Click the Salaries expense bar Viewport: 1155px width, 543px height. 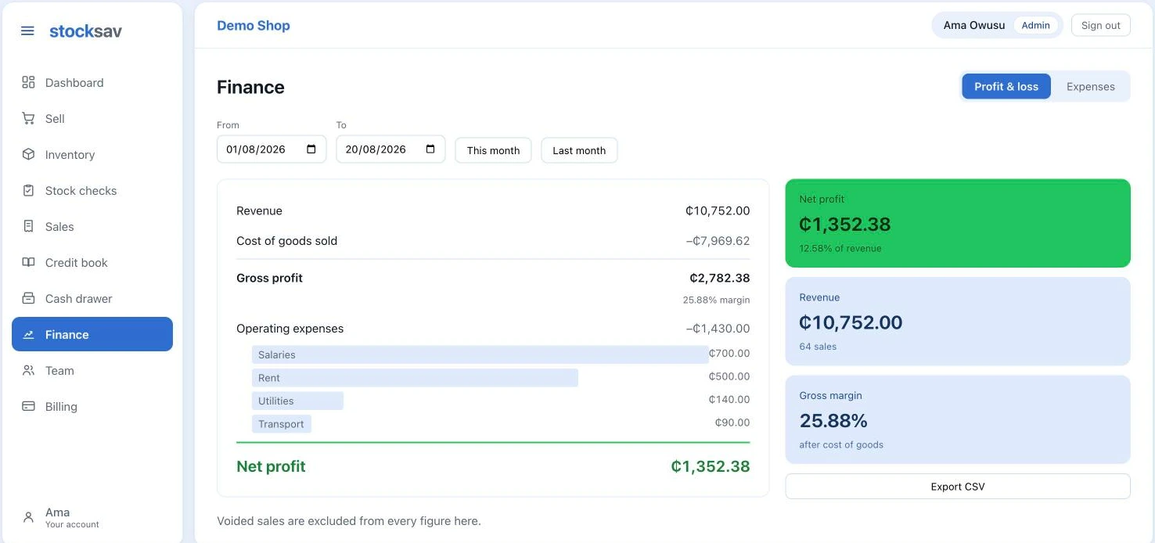point(480,354)
